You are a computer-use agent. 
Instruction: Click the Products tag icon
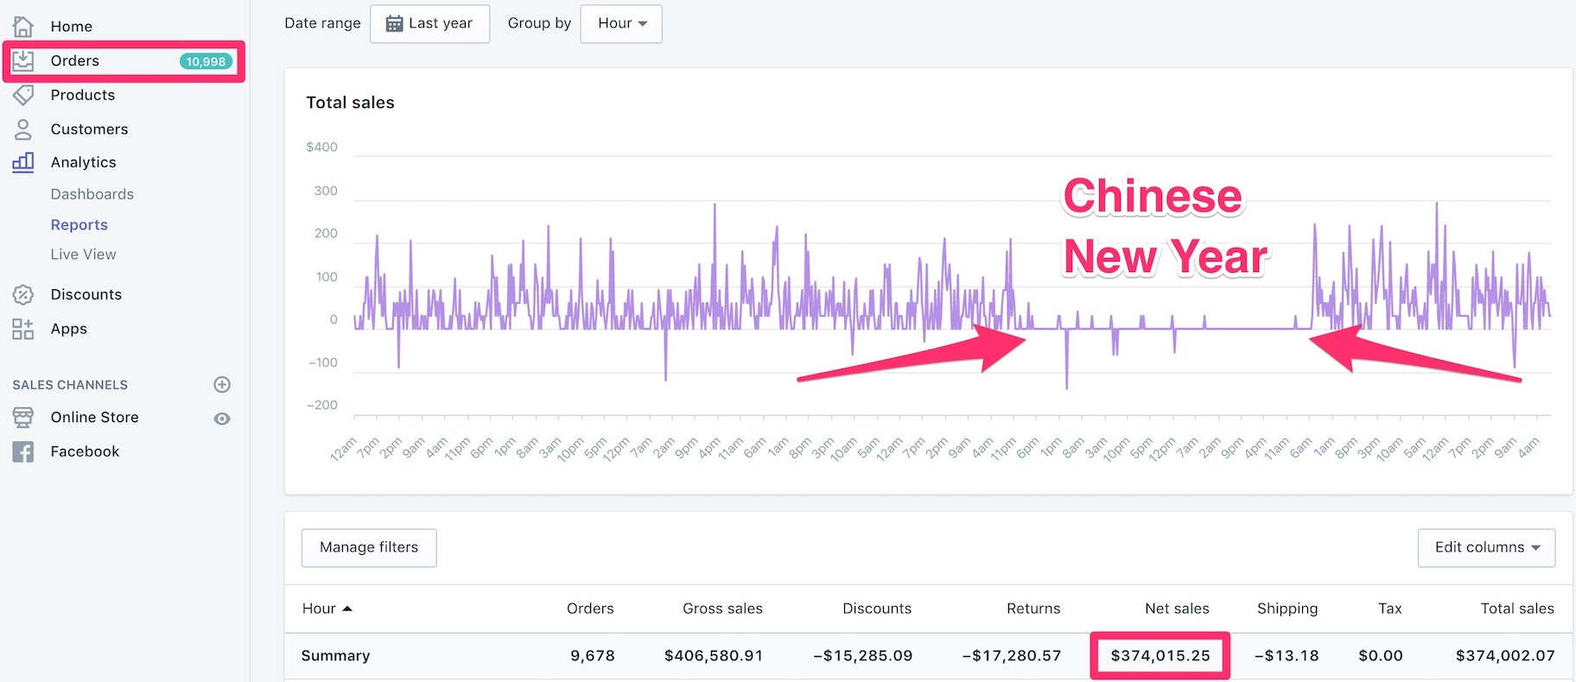pyautogui.click(x=23, y=95)
